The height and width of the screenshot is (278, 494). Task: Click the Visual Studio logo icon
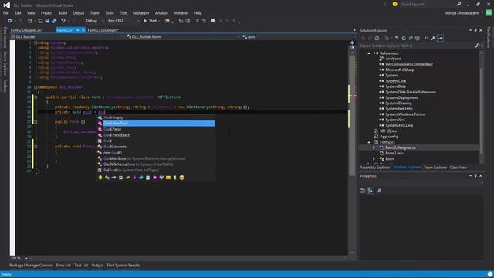7,5
